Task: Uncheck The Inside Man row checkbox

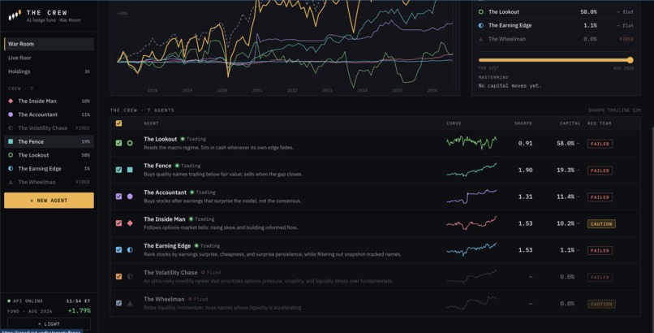Action: click(118, 223)
